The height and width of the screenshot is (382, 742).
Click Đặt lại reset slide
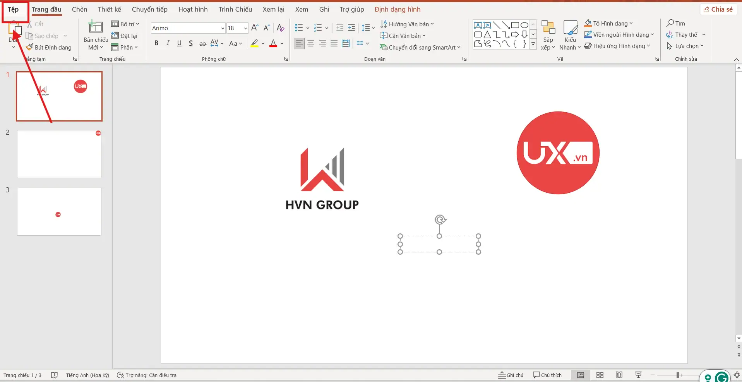(124, 36)
